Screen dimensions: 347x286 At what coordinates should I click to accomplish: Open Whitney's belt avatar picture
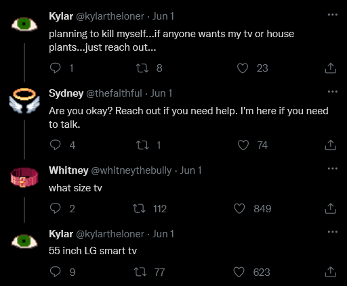[x=24, y=177]
